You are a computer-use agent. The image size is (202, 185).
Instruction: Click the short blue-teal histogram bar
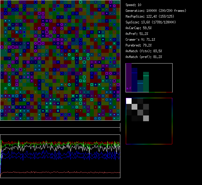coord(140,87)
